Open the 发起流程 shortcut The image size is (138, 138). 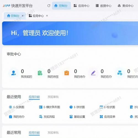(x=47, y=117)
